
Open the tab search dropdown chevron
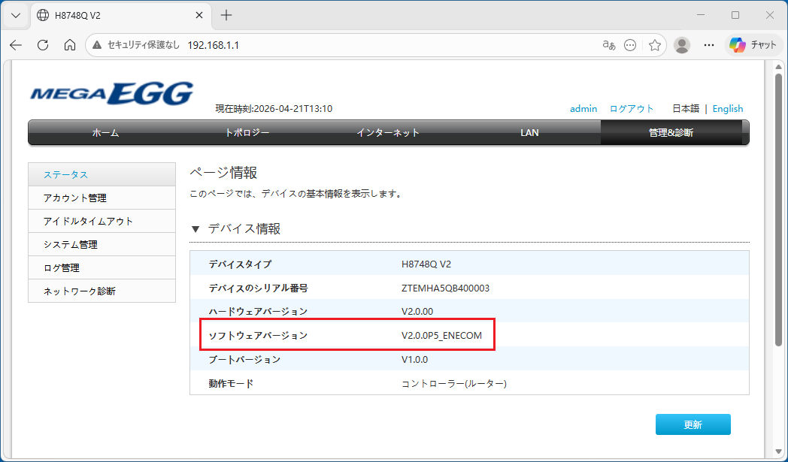16,15
